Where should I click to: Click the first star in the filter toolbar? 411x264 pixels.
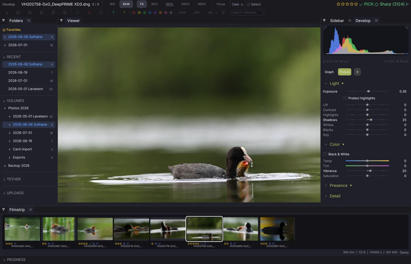(18, 13)
